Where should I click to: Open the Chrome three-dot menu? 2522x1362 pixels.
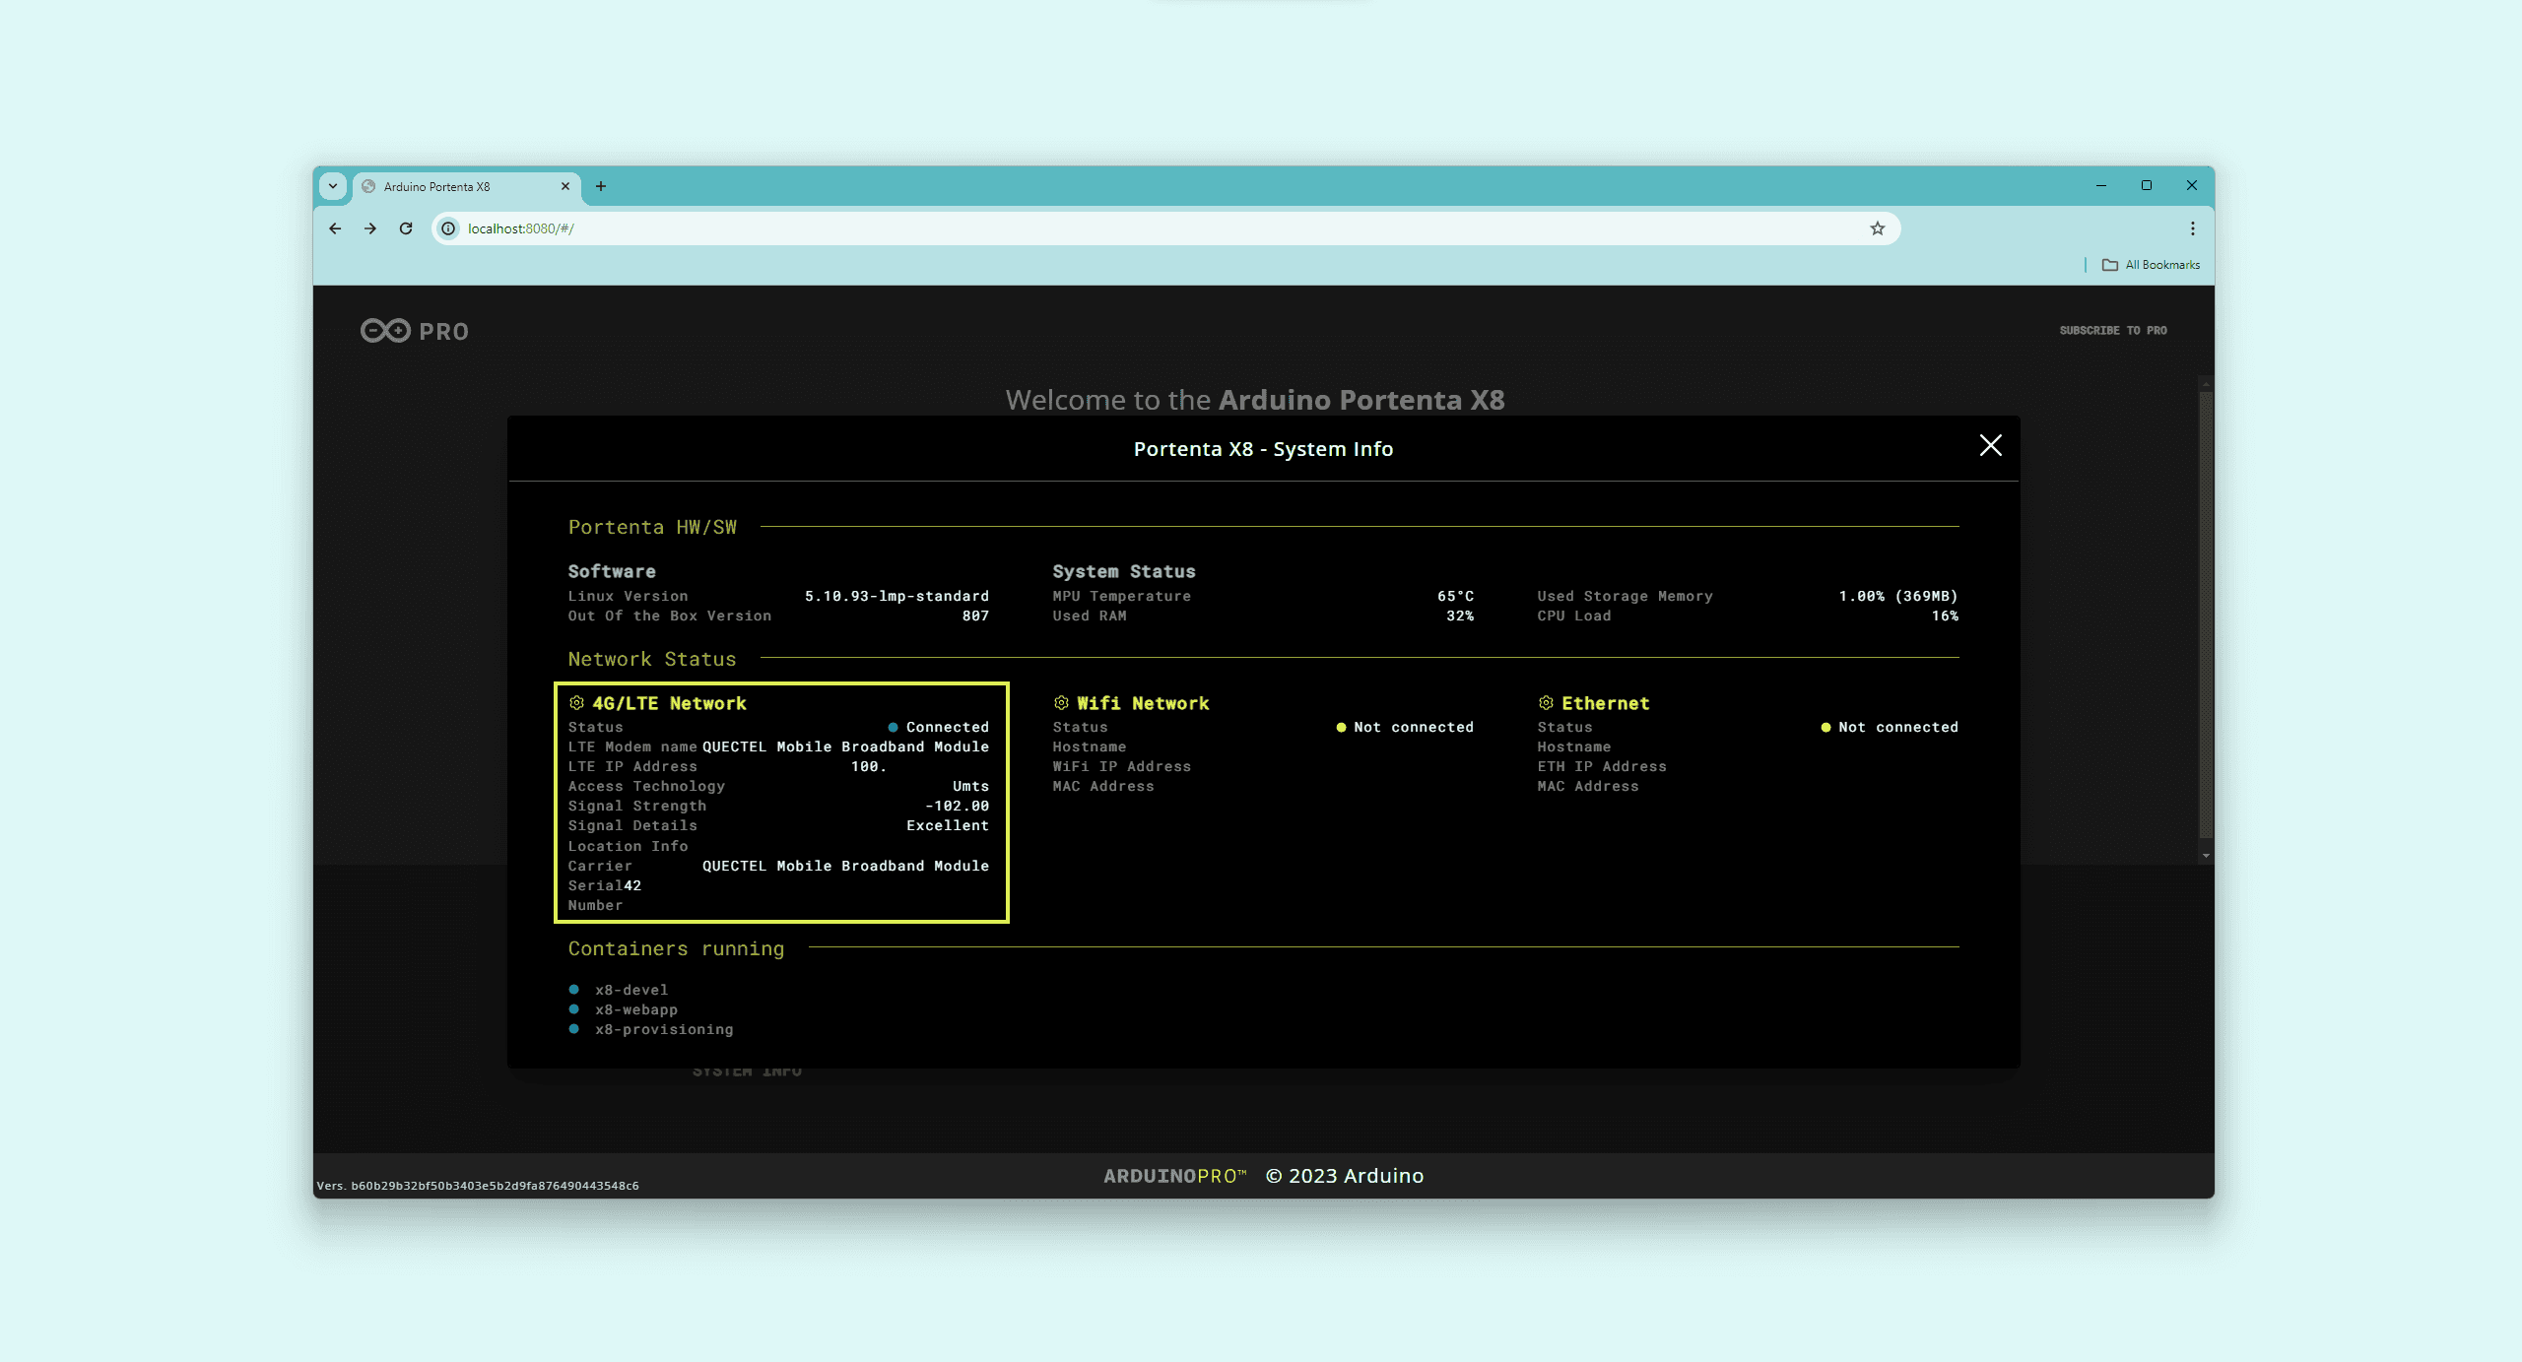[2192, 228]
